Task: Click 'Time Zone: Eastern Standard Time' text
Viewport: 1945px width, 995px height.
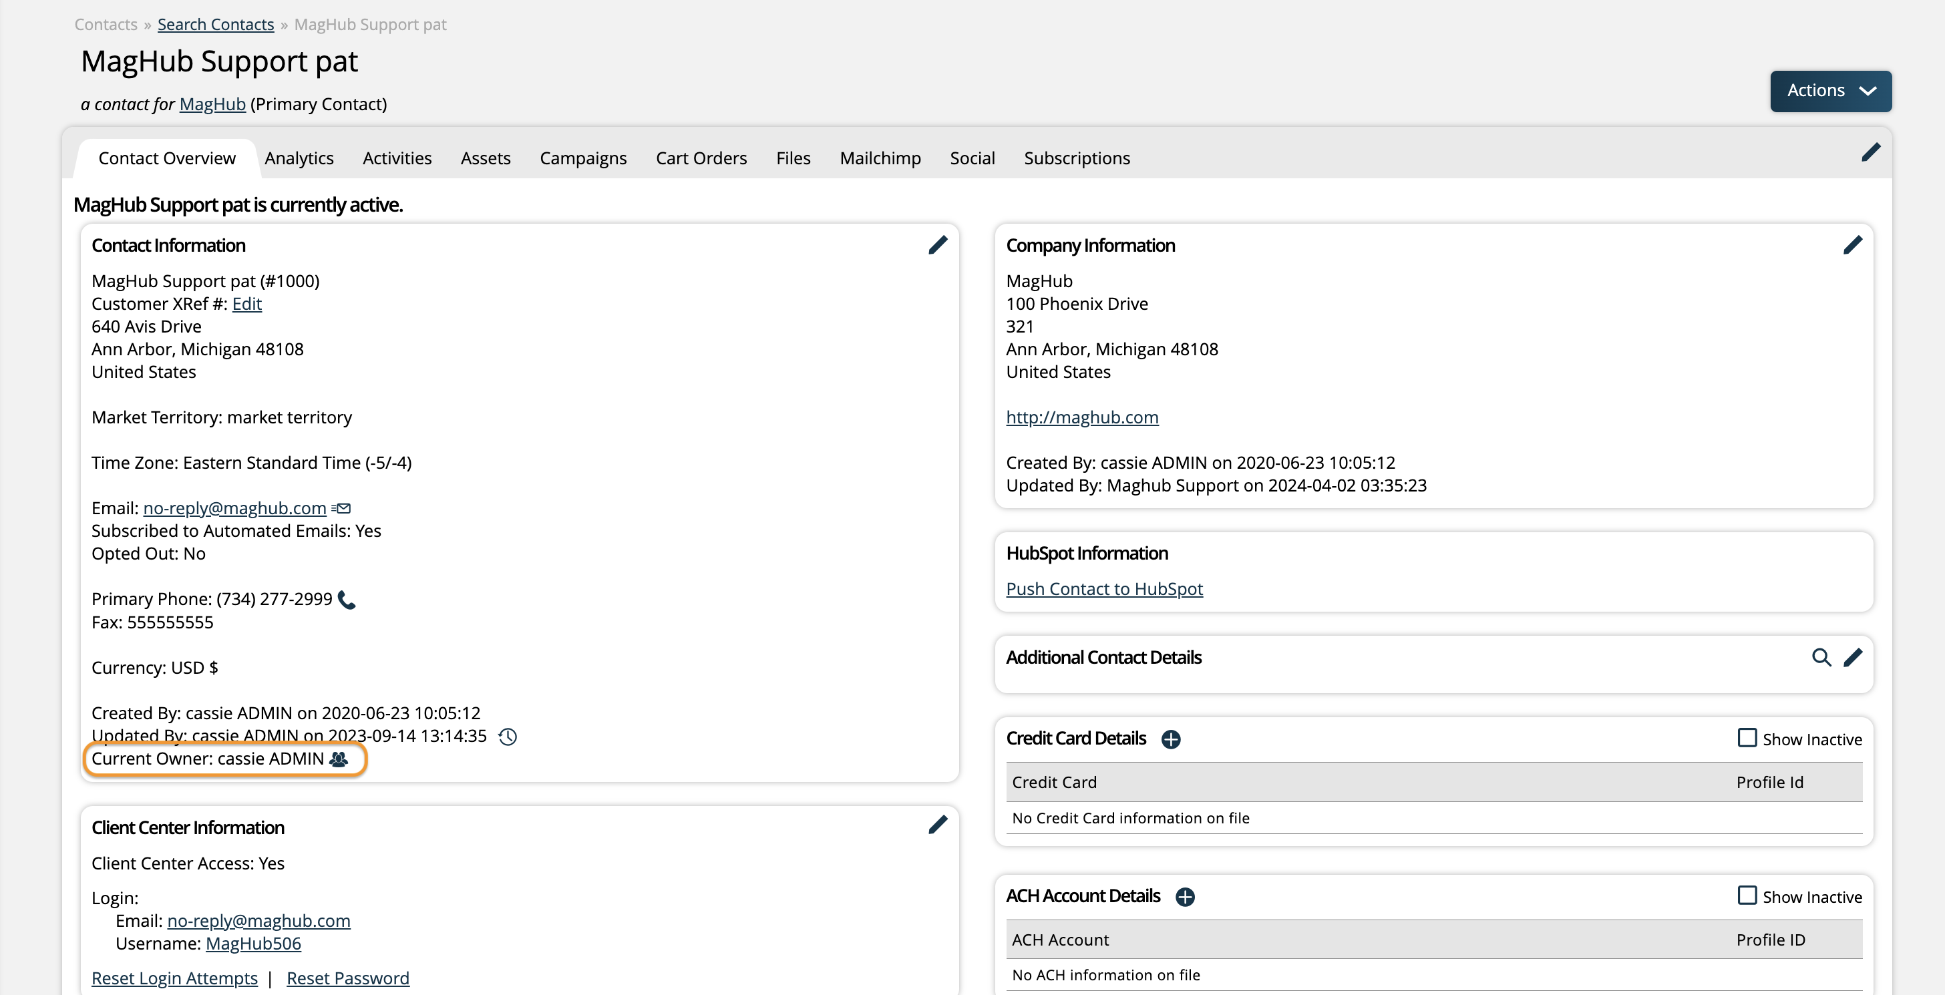Action: pos(251,463)
